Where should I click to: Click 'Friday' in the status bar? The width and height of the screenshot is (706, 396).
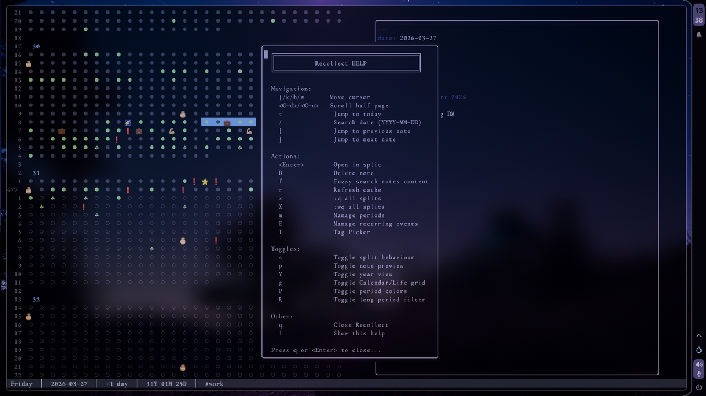coord(22,384)
